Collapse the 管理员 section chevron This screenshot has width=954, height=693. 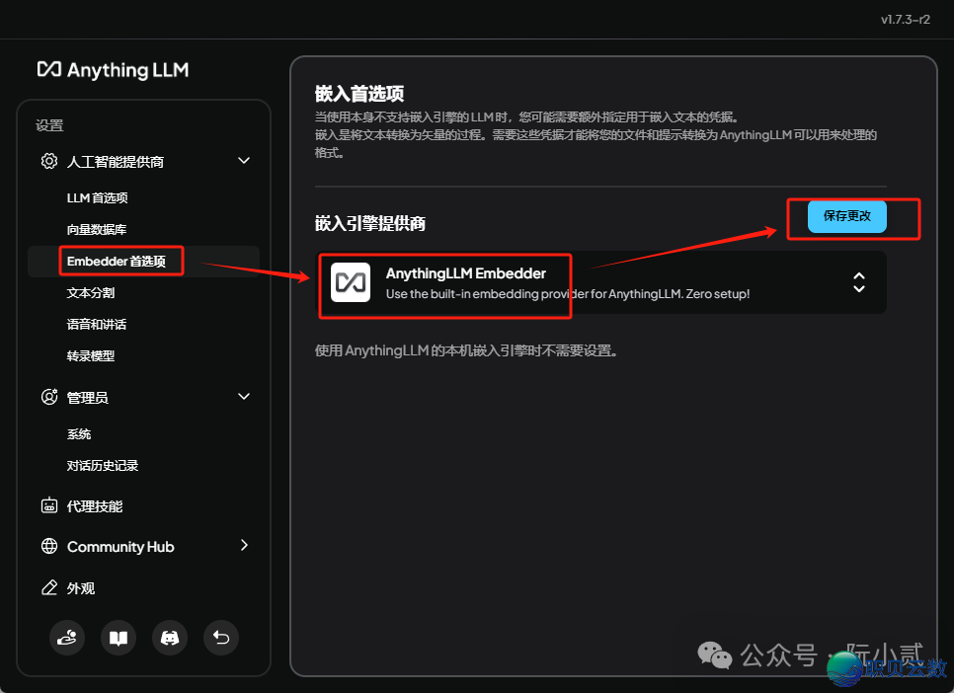click(x=244, y=396)
